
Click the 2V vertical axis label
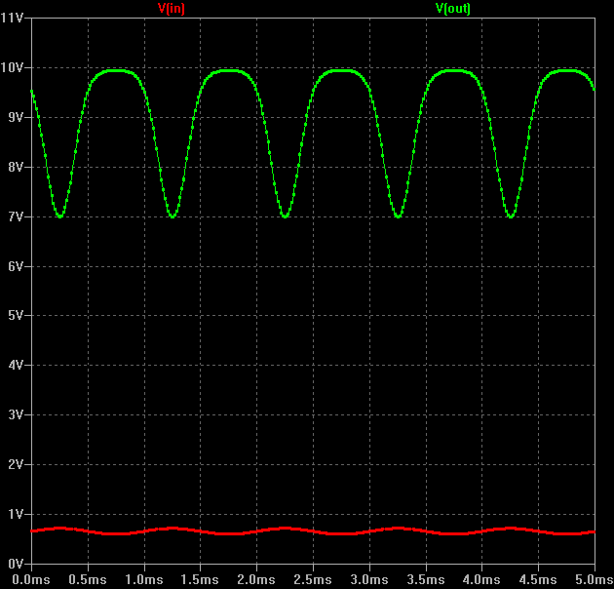tap(16, 464)
